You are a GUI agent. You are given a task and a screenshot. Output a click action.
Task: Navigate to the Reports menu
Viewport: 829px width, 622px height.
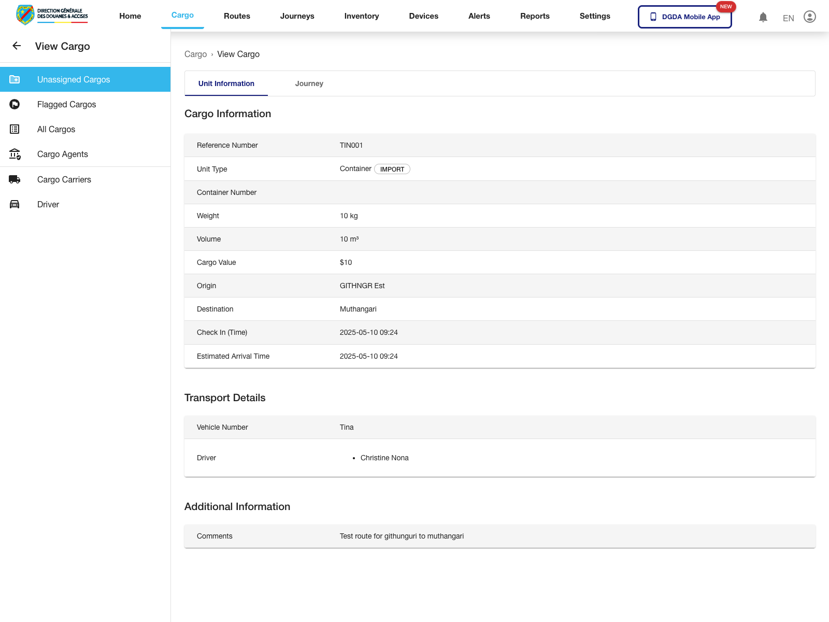pos(535,16)
